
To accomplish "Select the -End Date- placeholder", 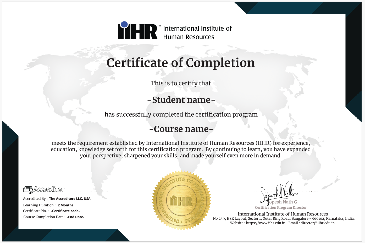I will point(75,217).
